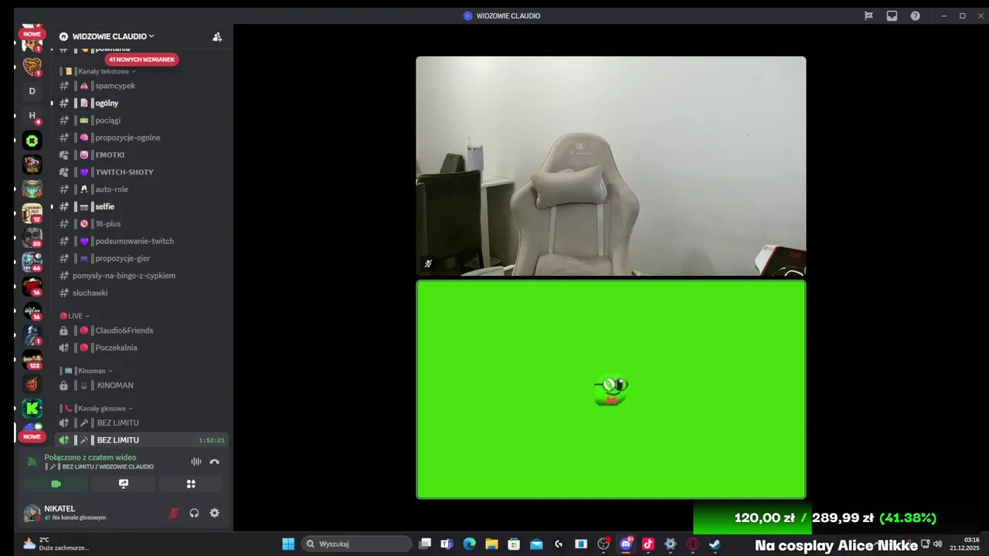Viewport: 989px width, 556px height.
Task: Open the server labeled H in sidebar
Action: click(32, 116)
